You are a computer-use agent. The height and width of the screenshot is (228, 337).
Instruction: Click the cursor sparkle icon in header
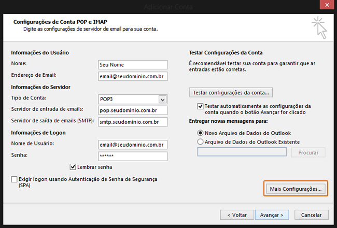(x=320, y=28)
